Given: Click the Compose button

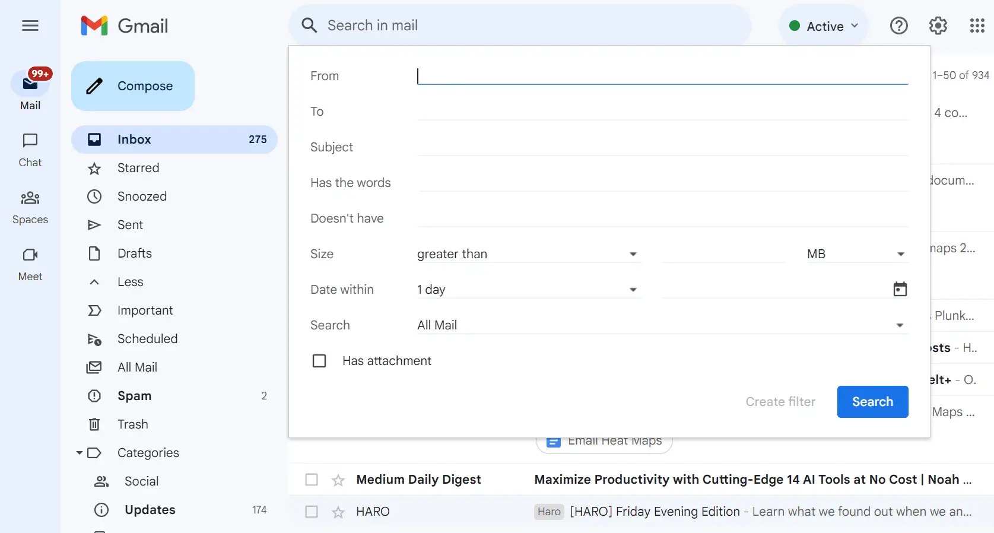Looking at the screenshot, I should 133,86.
